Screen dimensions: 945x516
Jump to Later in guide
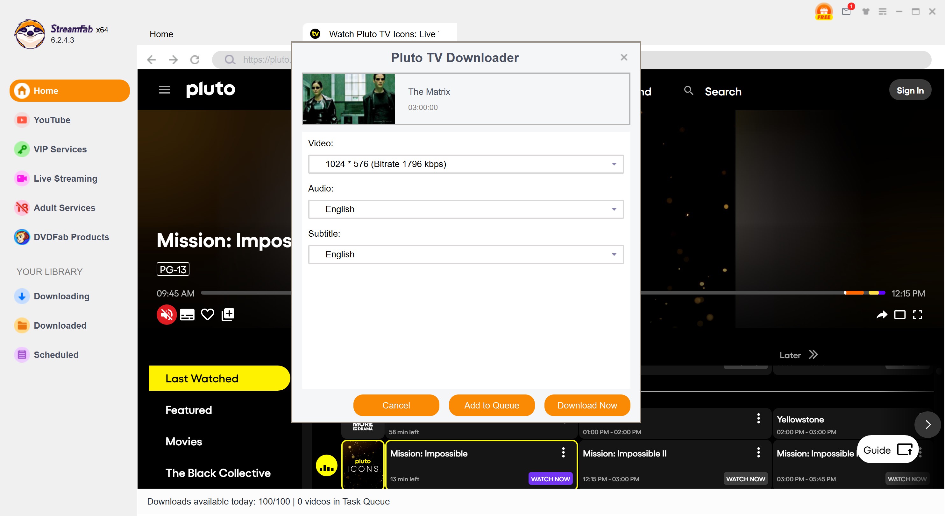799,355
